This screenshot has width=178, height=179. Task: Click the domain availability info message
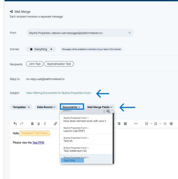pyautogui.click(x=91, y=49)
